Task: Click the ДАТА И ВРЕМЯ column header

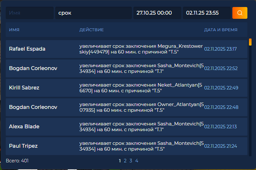Action: point(221,30)
